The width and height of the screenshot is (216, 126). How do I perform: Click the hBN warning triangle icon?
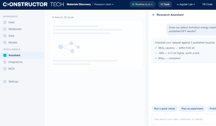tap(156, 53)
